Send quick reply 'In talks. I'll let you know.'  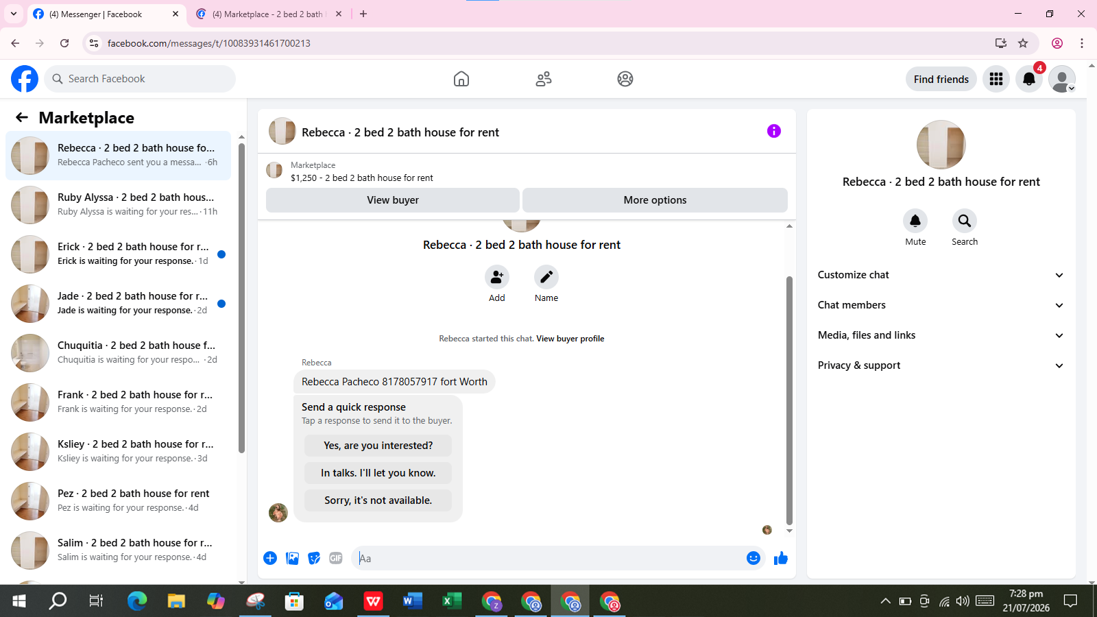pyautogui.click(x=378, y=473)
